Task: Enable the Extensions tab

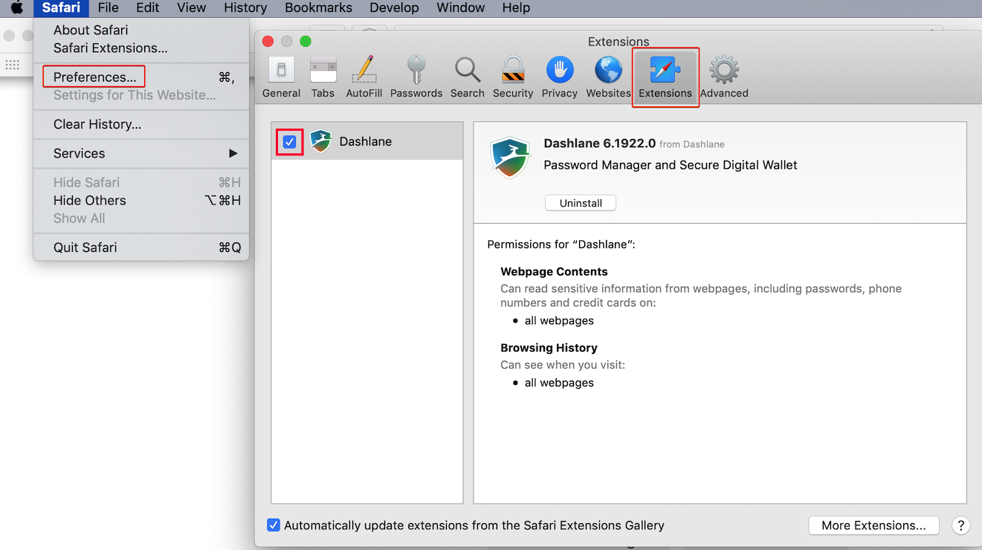Action: [665, 74]
